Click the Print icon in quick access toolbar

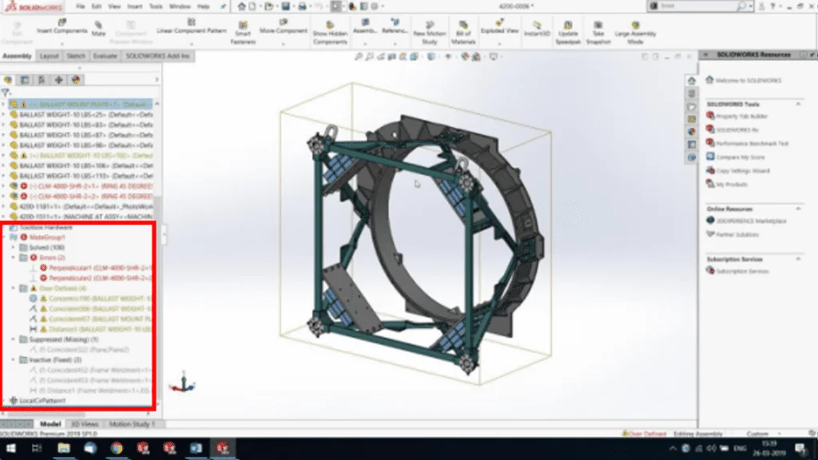click(302, 6)
